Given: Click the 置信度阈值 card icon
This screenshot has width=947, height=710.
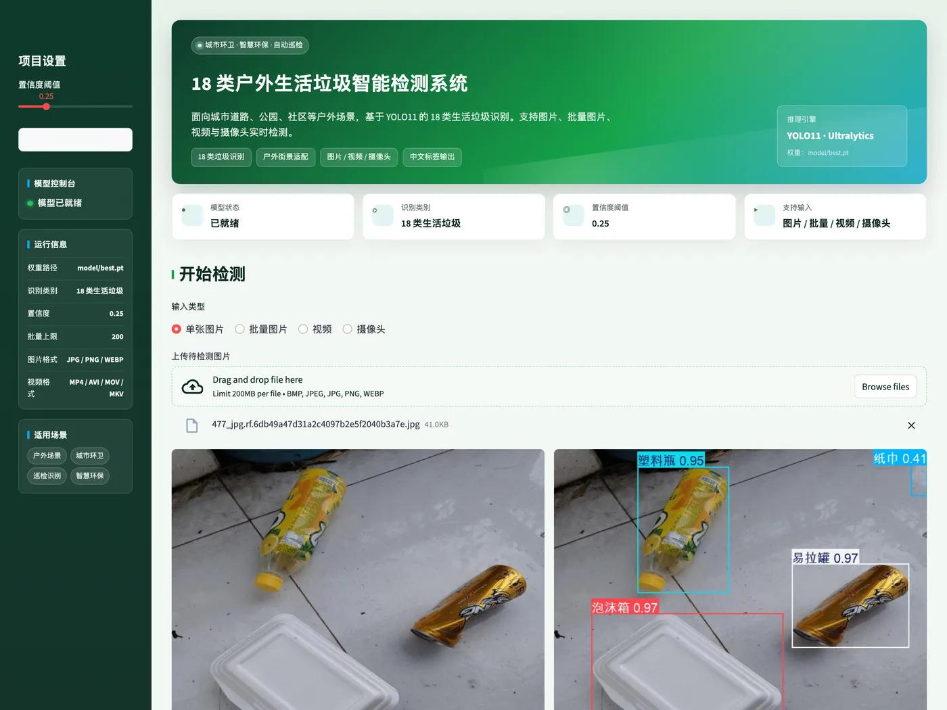Looking at the screenshot, I should tap(574, 215).
